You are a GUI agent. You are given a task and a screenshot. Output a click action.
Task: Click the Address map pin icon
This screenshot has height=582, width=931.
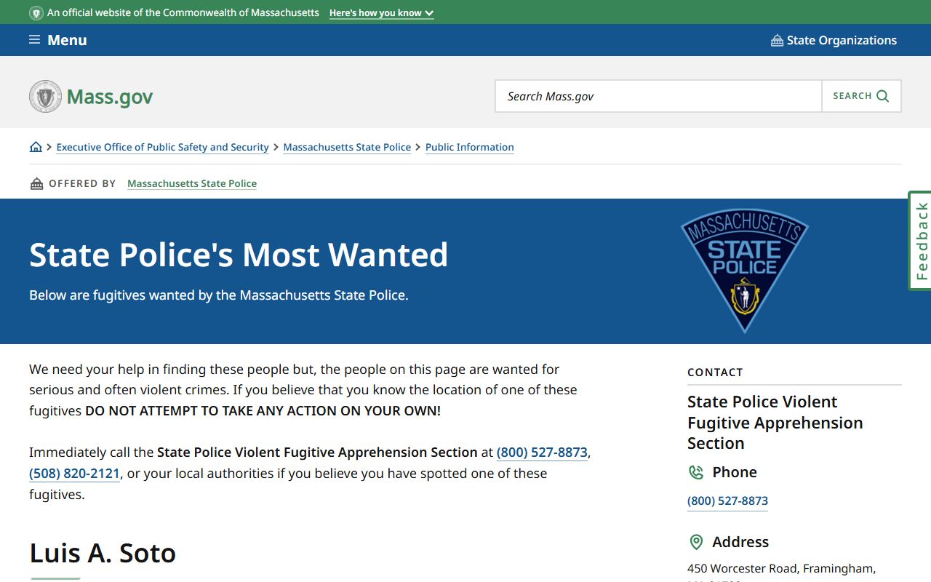696,542
